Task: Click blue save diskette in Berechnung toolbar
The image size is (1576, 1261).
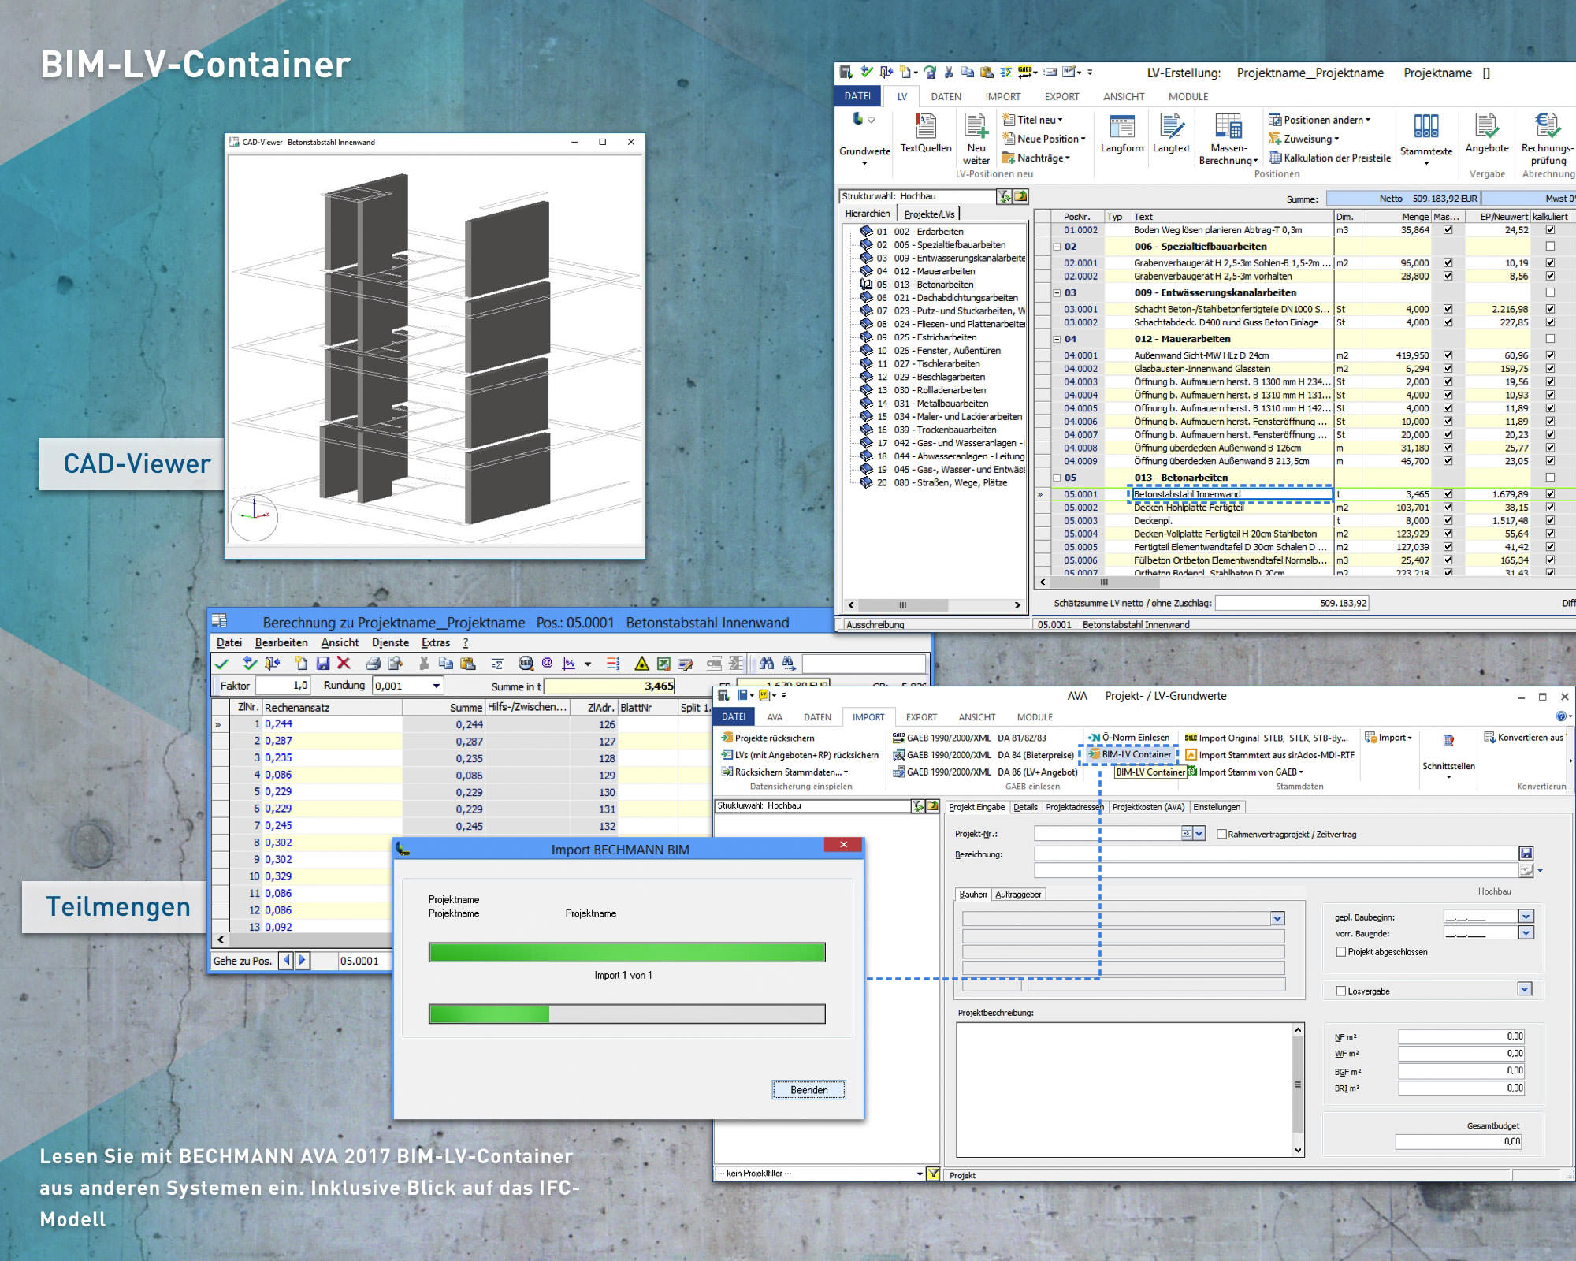Action: click(323, 664)
